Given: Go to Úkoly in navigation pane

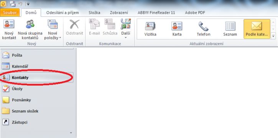Looking at the screenshot, I should [38, 89].
